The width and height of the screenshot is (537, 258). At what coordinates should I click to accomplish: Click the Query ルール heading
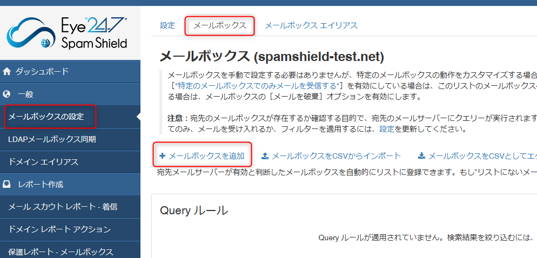click(x=194, y=211)
